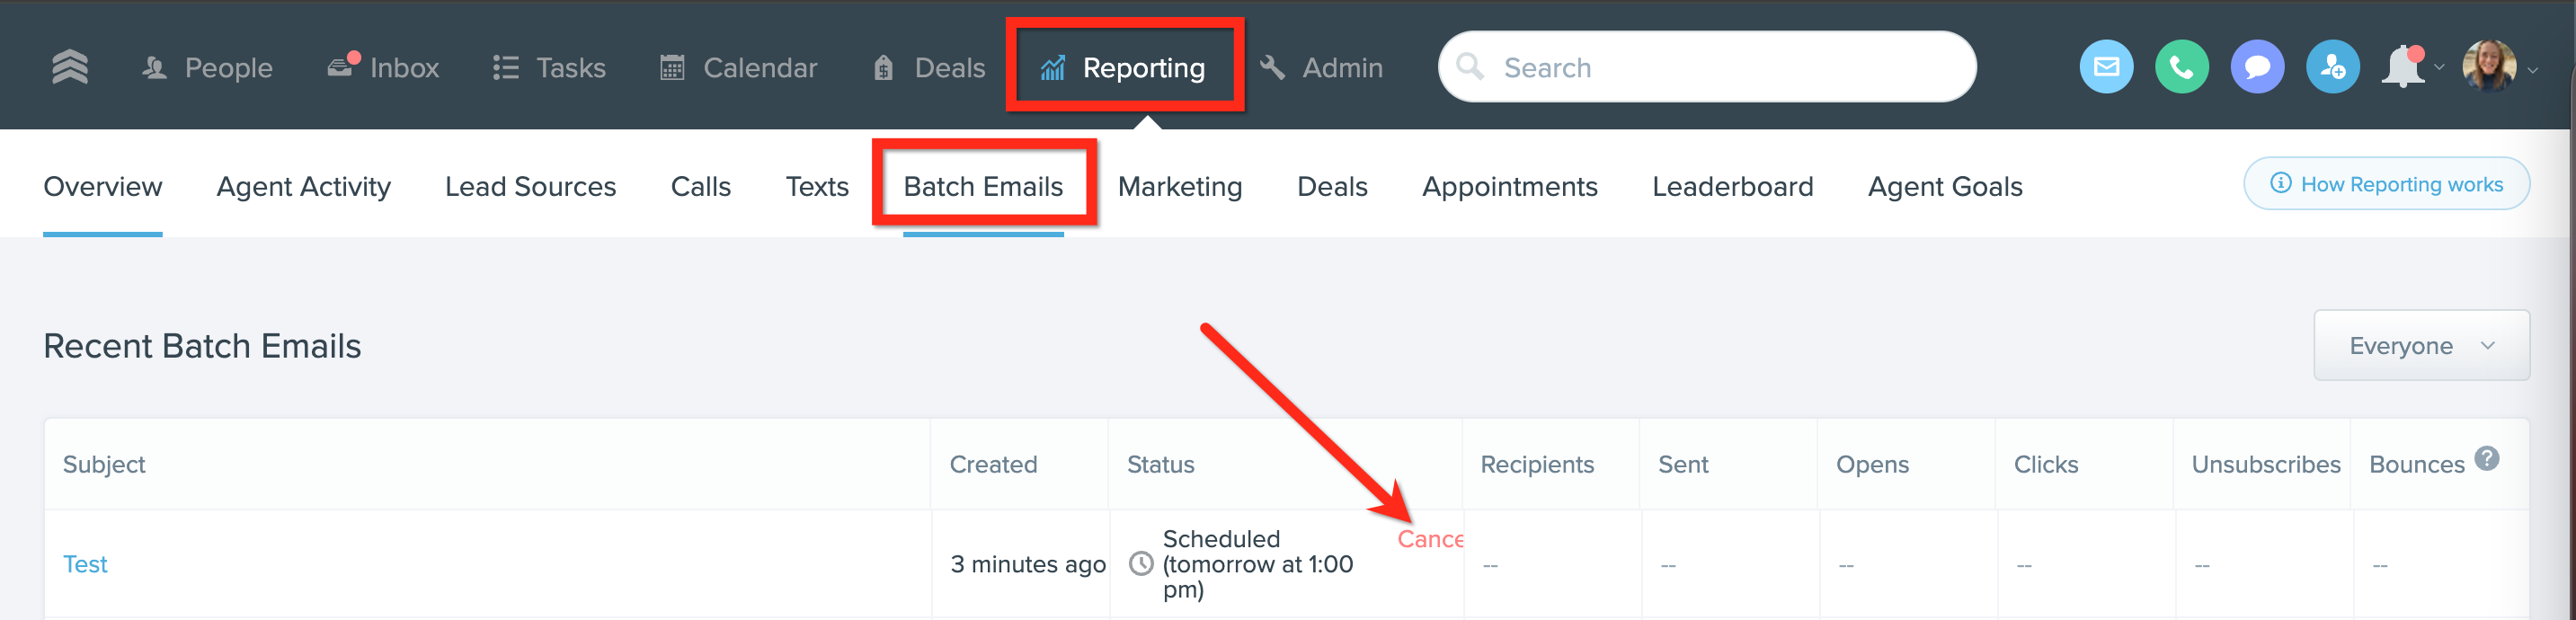
Task: Click the add person icon
Action: click(2332, 67)
